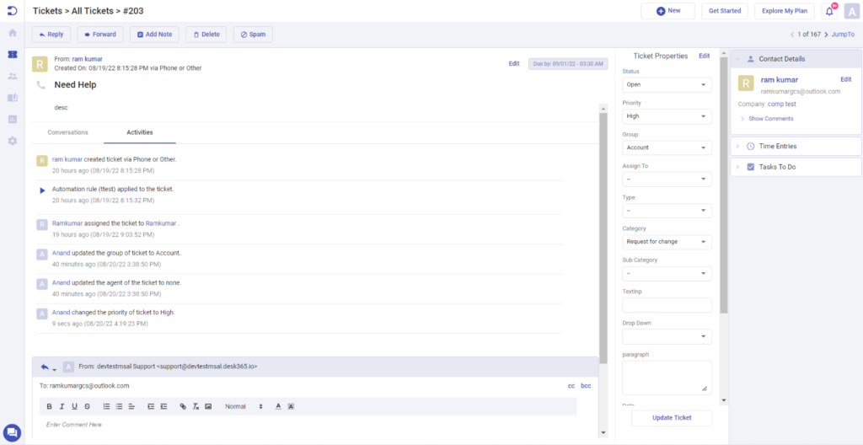Open Settings gear in the left sidebar
Image resolution: width=863 pixels, height=445 pixels.
pos(12,141)
